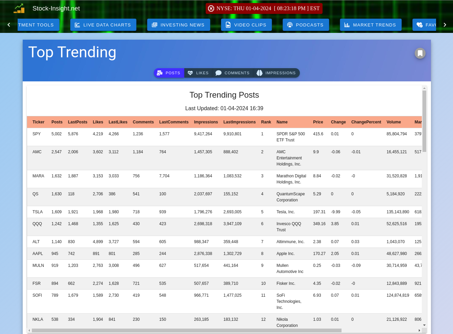Open the Podcasts page
The width and height of the screenshot is (453, 334).
306,25
